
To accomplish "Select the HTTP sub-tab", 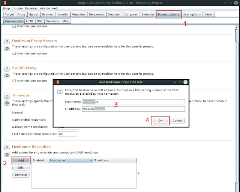I will coord(30,21).
